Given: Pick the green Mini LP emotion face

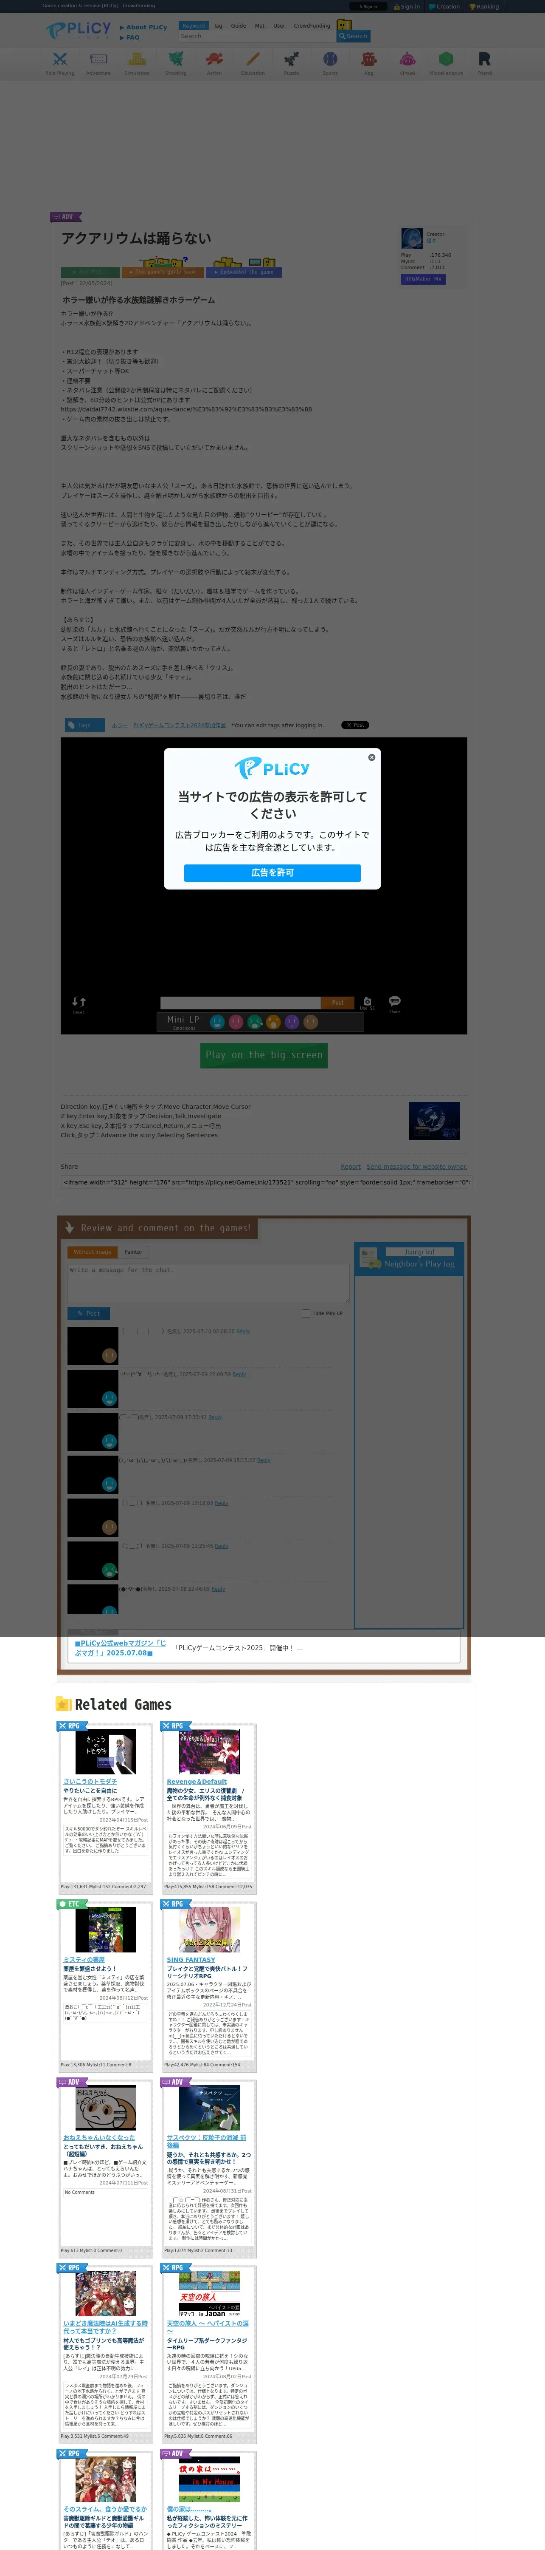Looking at the screenshot, I should 254,1022.
